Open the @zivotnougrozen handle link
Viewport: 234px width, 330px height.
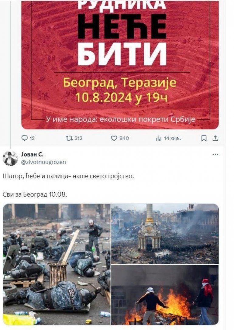(x=43, y=162)
